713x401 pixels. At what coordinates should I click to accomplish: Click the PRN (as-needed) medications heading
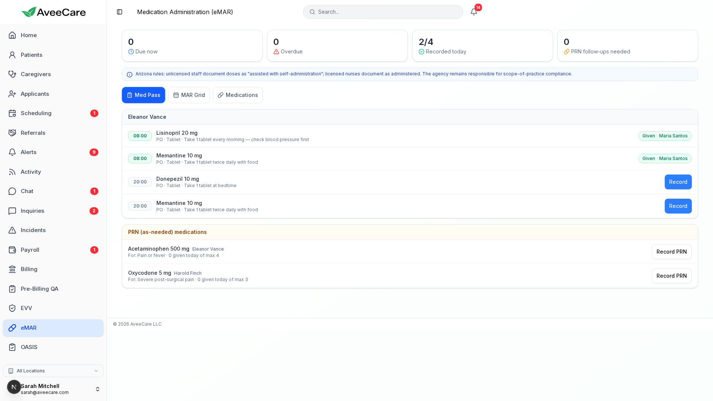pos(167,232)
